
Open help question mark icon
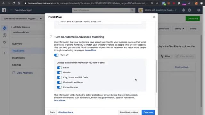click(199, 10)
